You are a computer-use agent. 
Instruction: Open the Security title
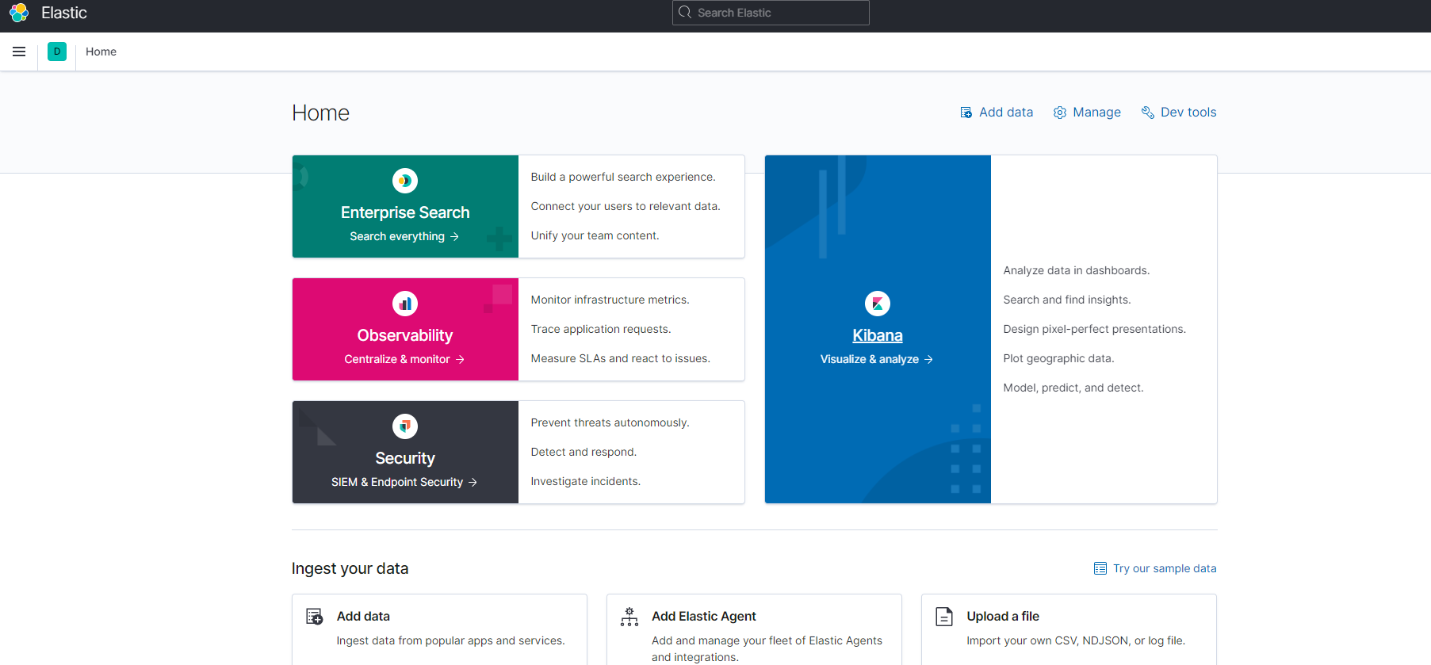tap(405, 458)
